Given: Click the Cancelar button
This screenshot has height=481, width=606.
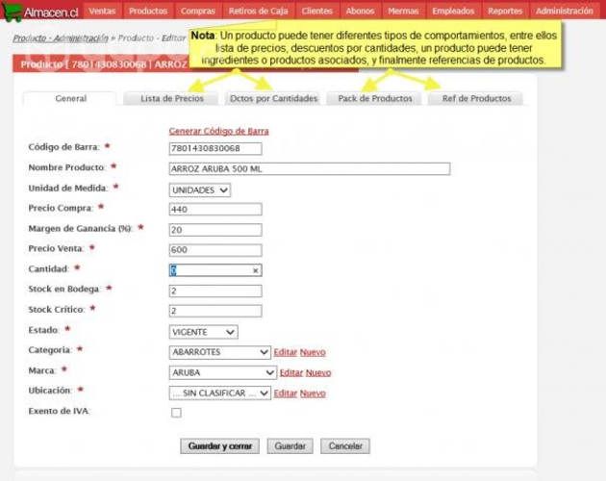Looking at the screenshot, I should 345,446.
